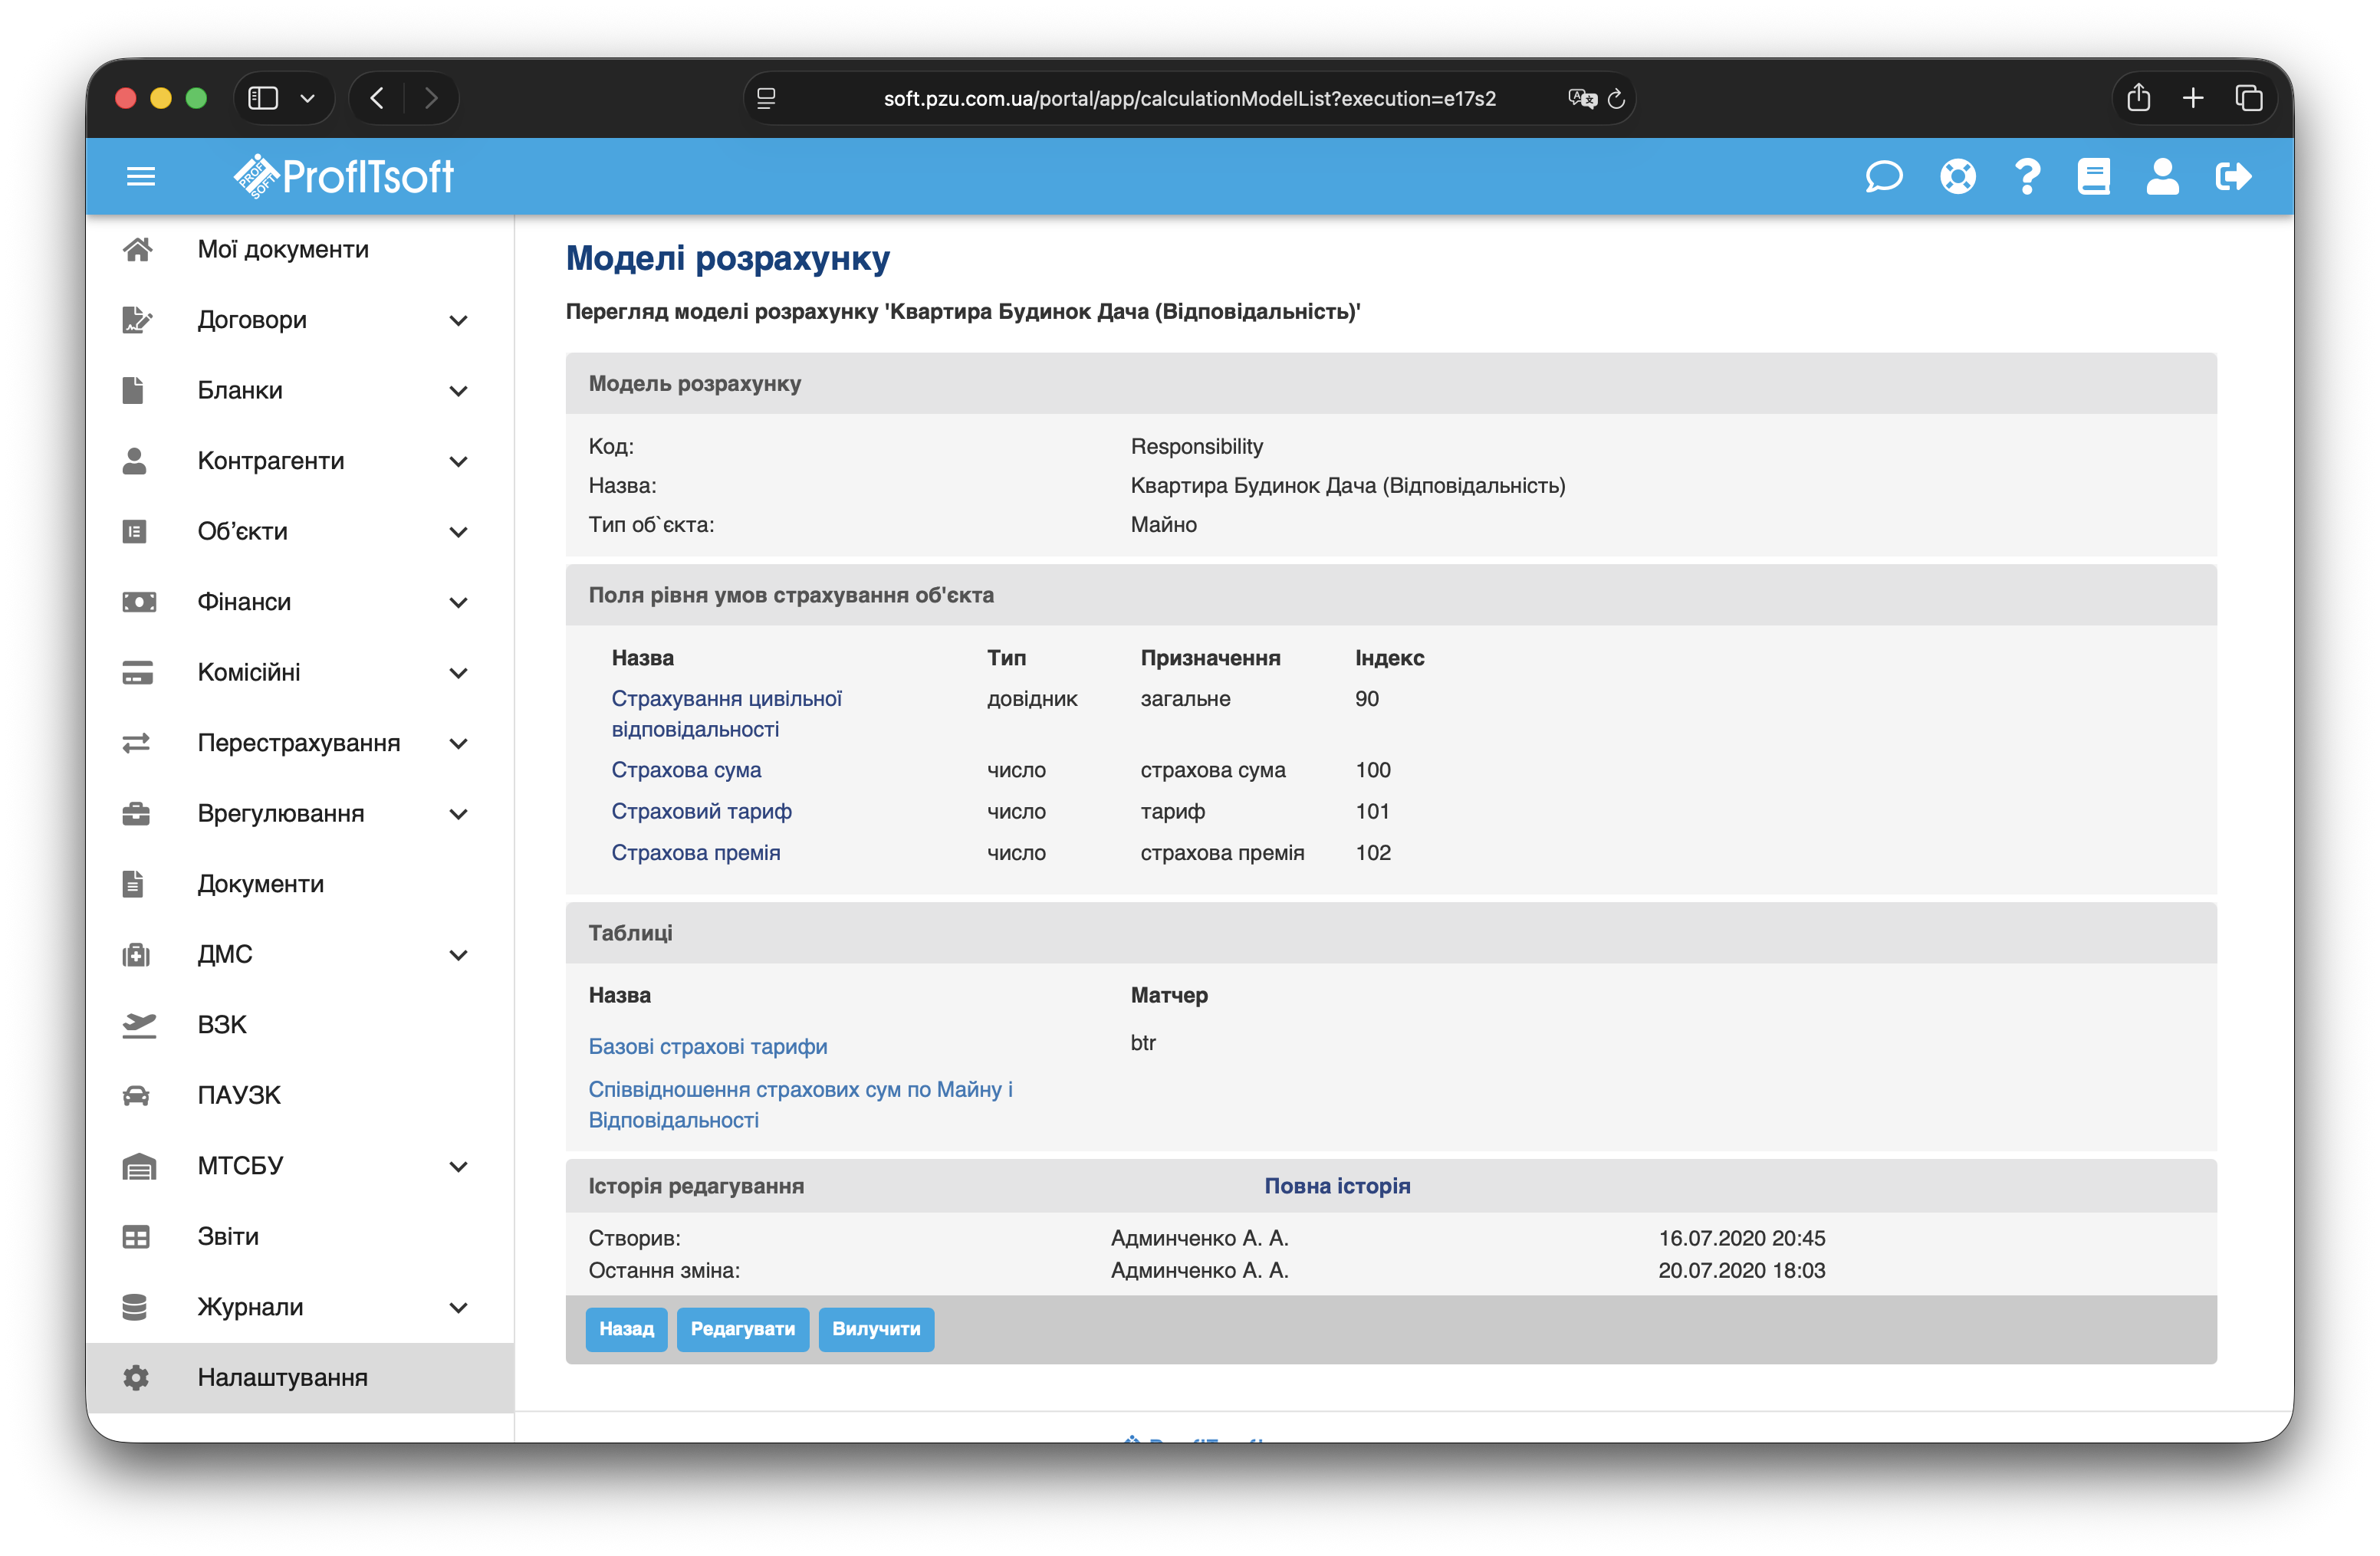Toggle the hamburger menu icon
The image size is (2380, 1556).
(141, 177)
